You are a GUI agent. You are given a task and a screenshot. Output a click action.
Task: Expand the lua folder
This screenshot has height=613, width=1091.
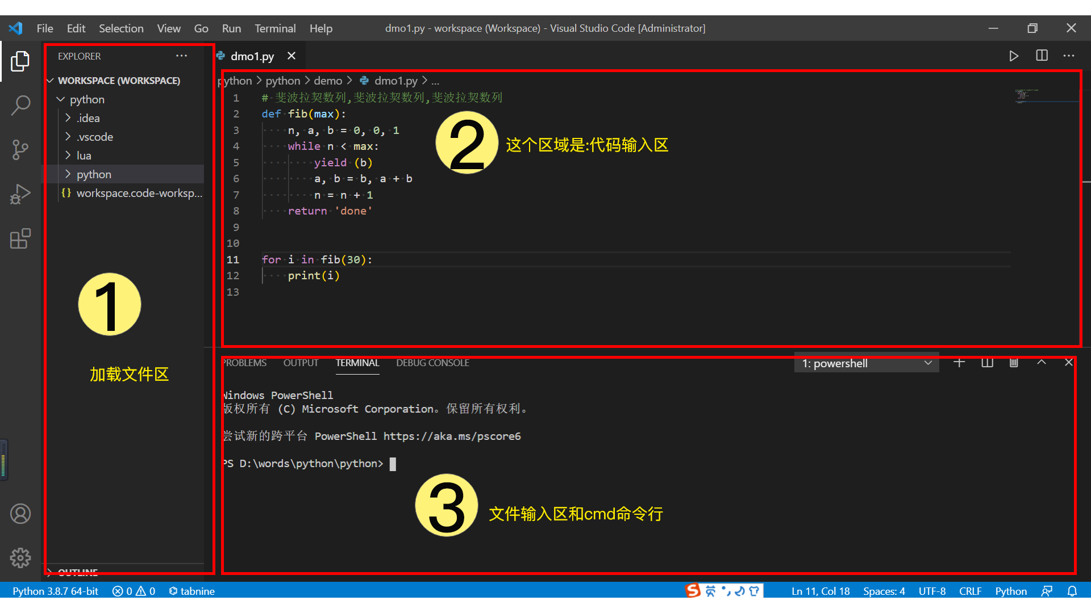coord(84,155)
